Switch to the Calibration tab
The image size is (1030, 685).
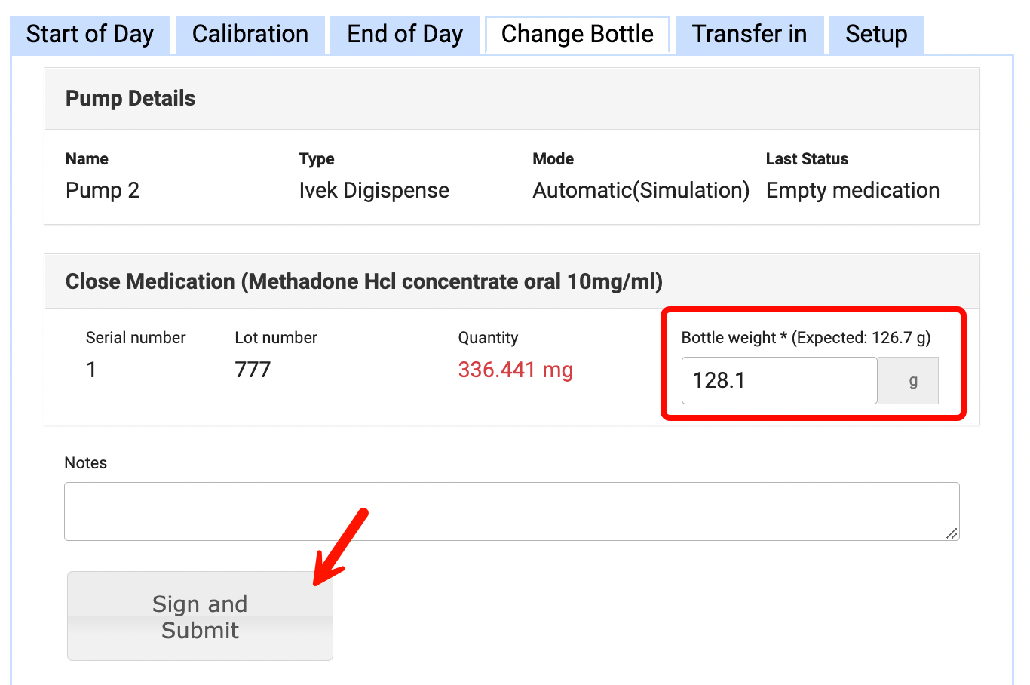point(250,35)
